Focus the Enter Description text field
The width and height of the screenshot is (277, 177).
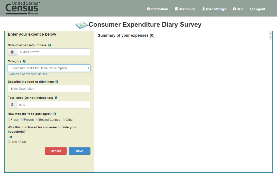coord(49,89)
